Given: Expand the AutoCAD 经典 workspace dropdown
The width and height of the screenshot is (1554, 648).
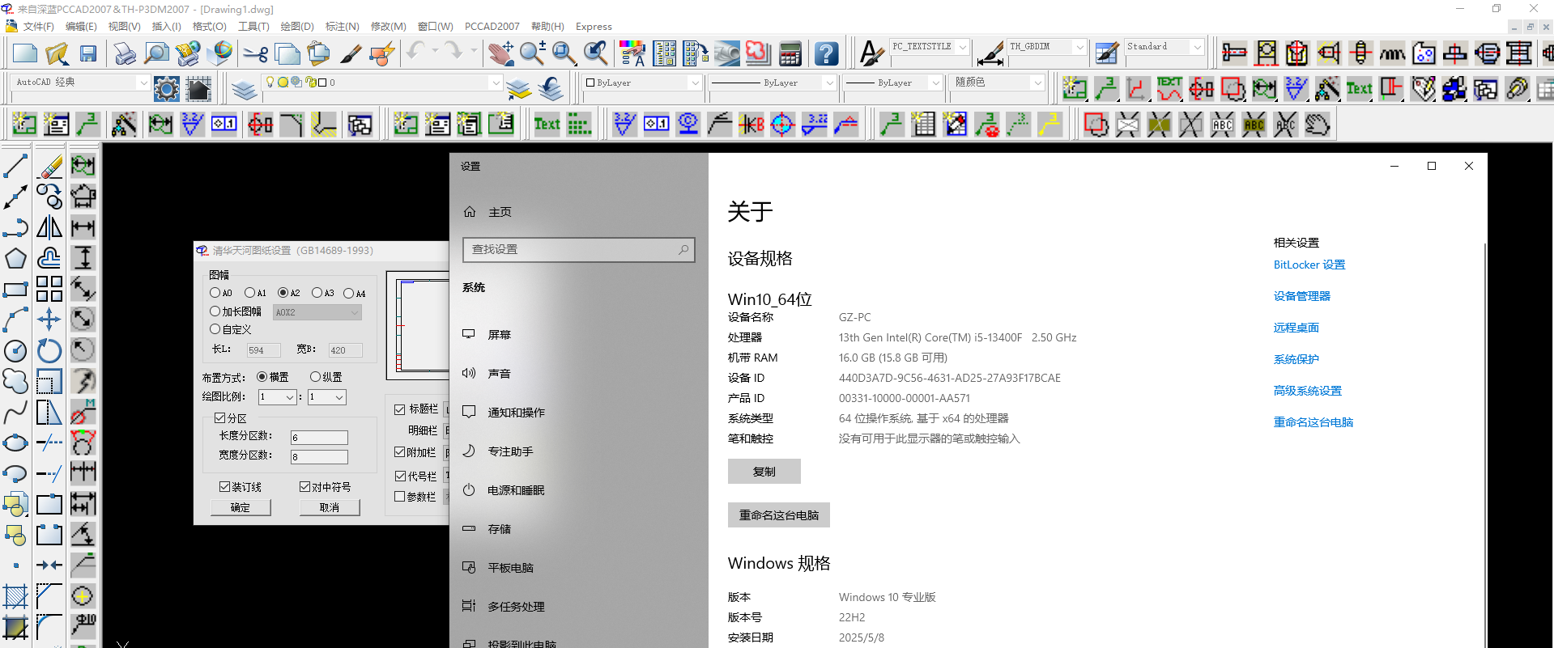Looking at the screenshot, I should point(143,83).
